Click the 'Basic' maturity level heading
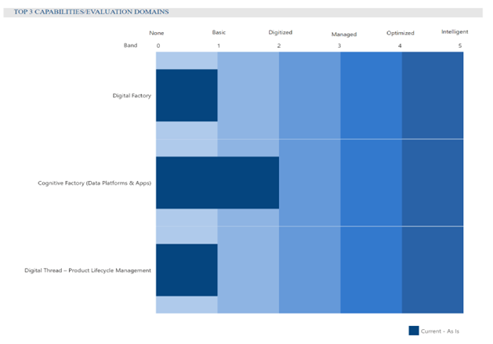The width and height of the screenshot is (493, 344). pyautogui.click(x=219, y=32)
